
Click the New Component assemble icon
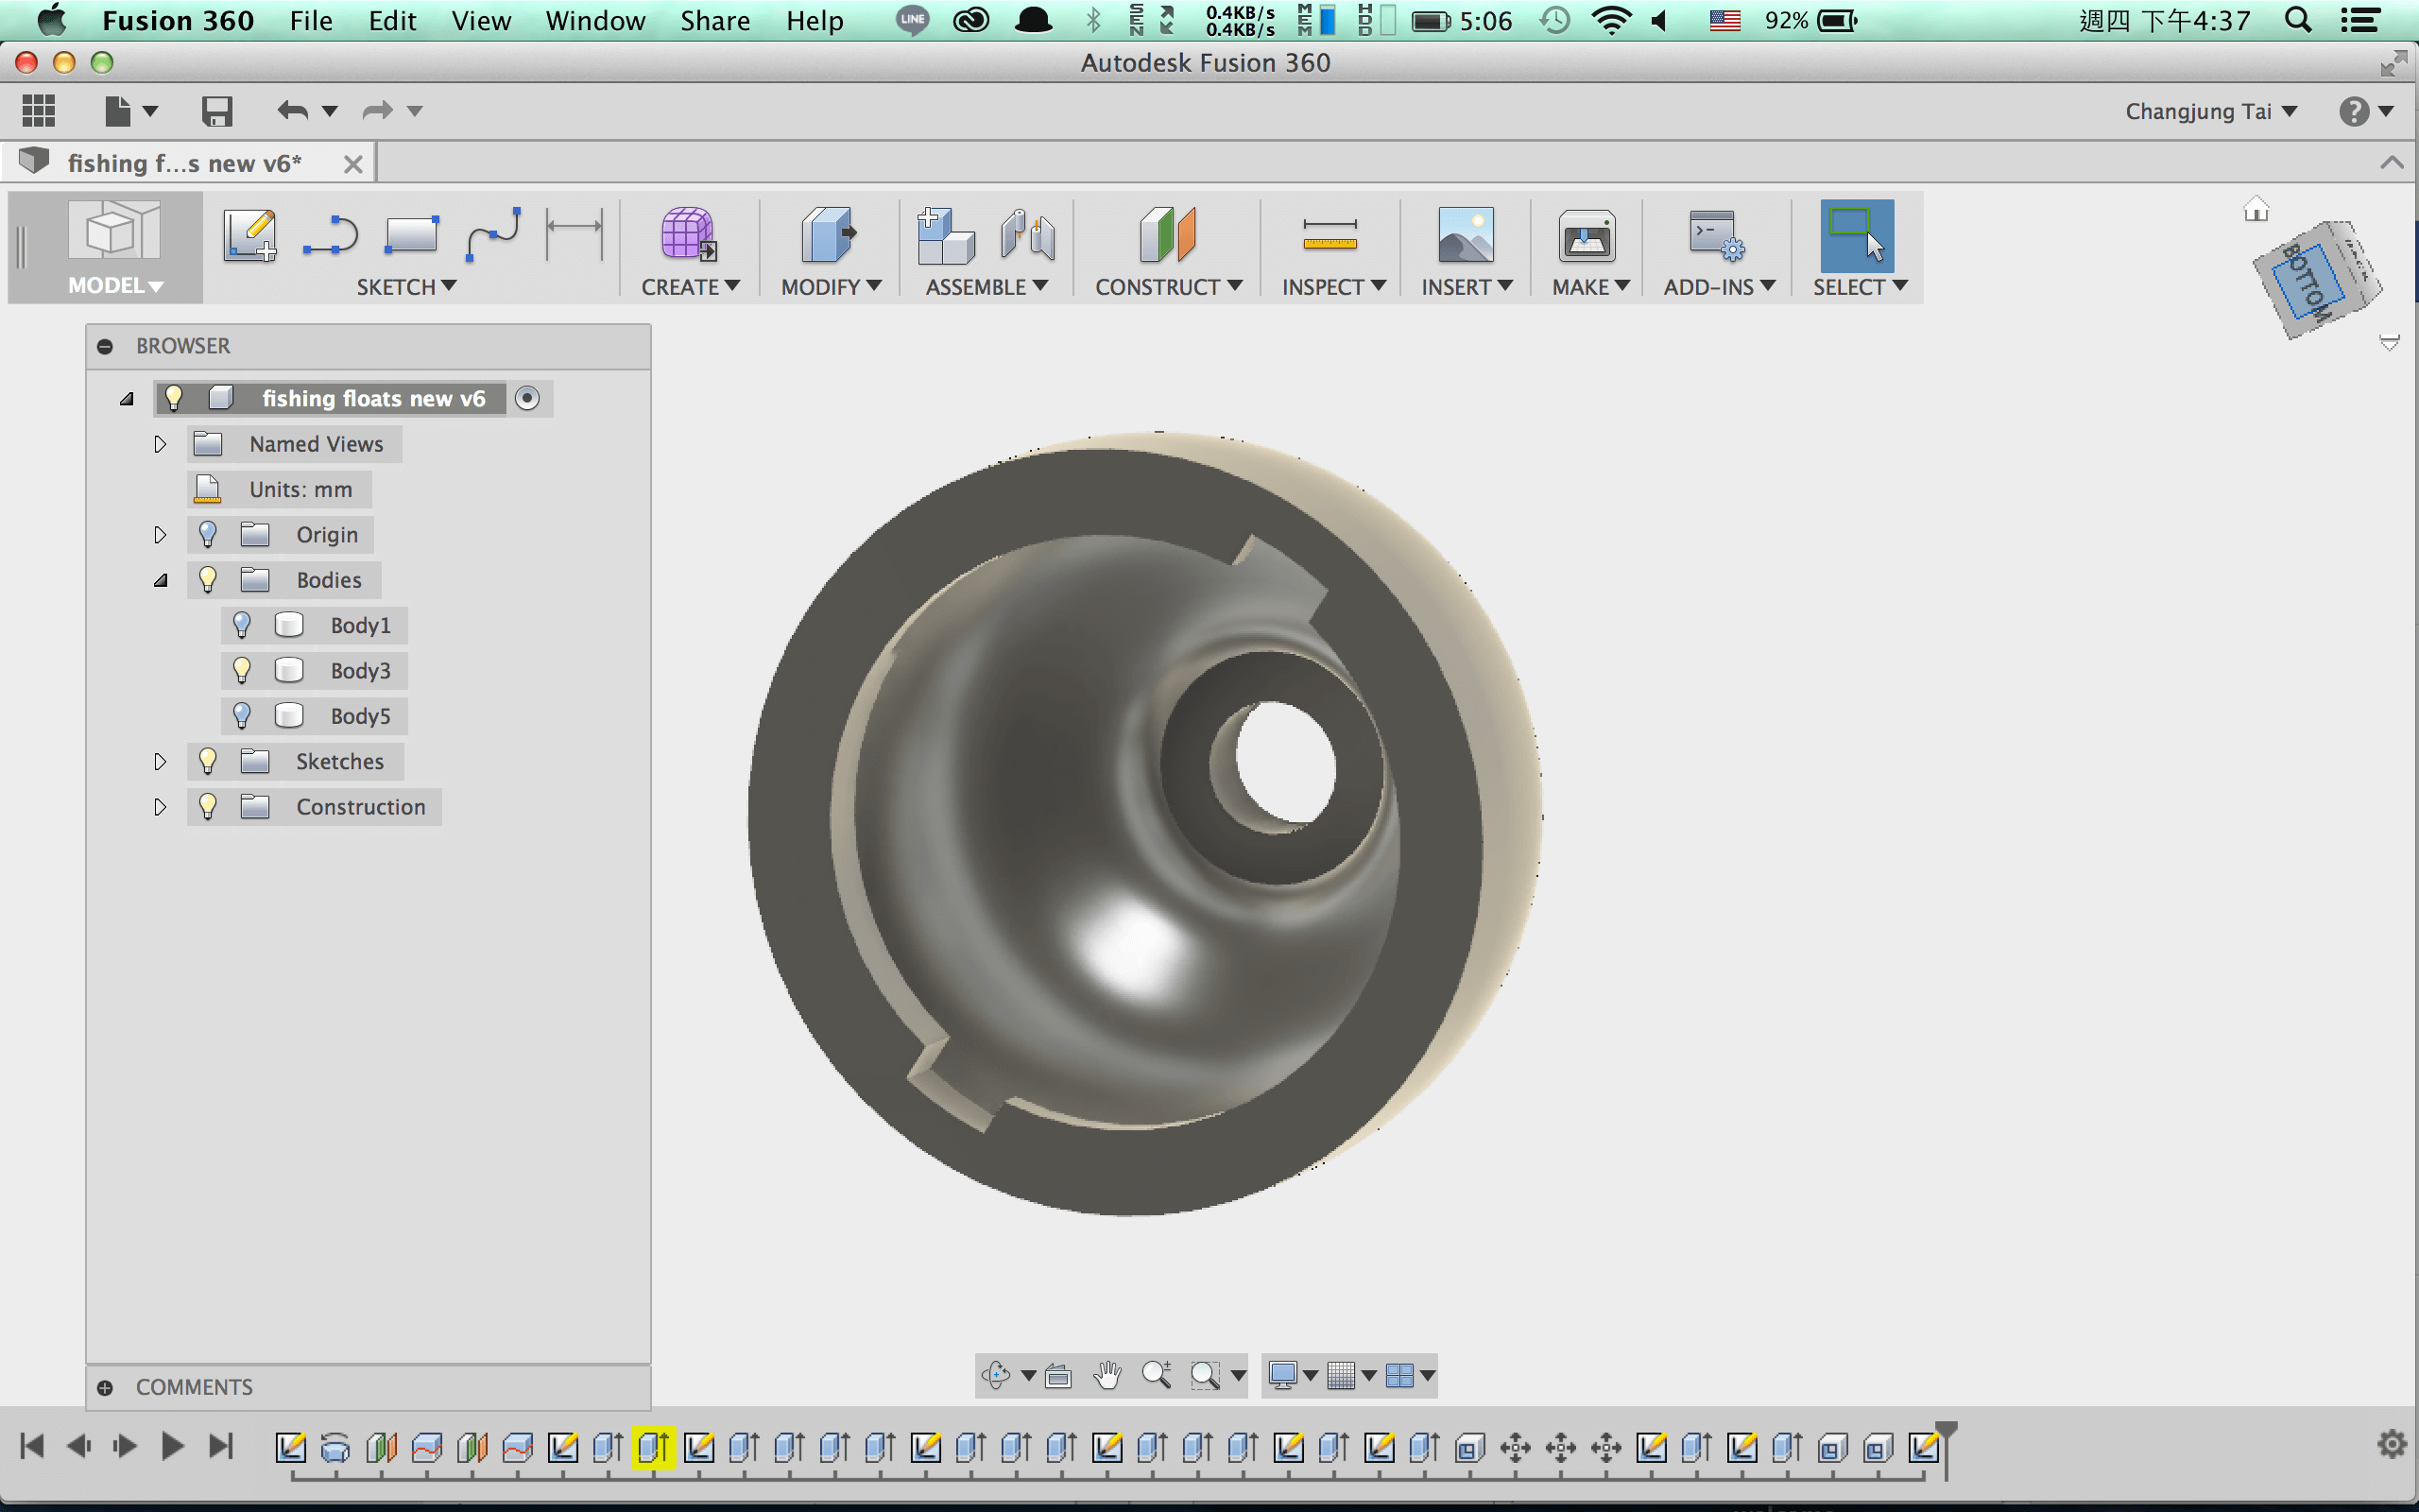point(946,236)
